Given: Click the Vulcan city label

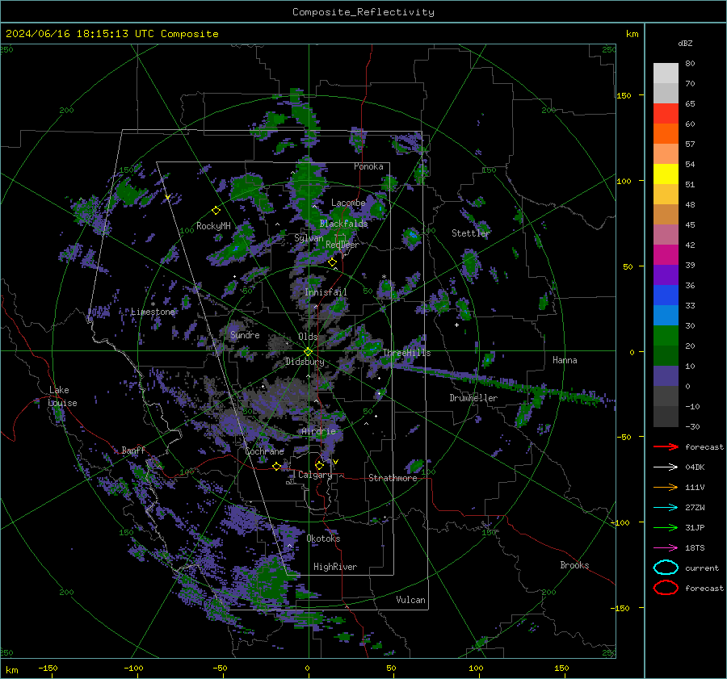Looking at the screenshot, I should point(410,600).
